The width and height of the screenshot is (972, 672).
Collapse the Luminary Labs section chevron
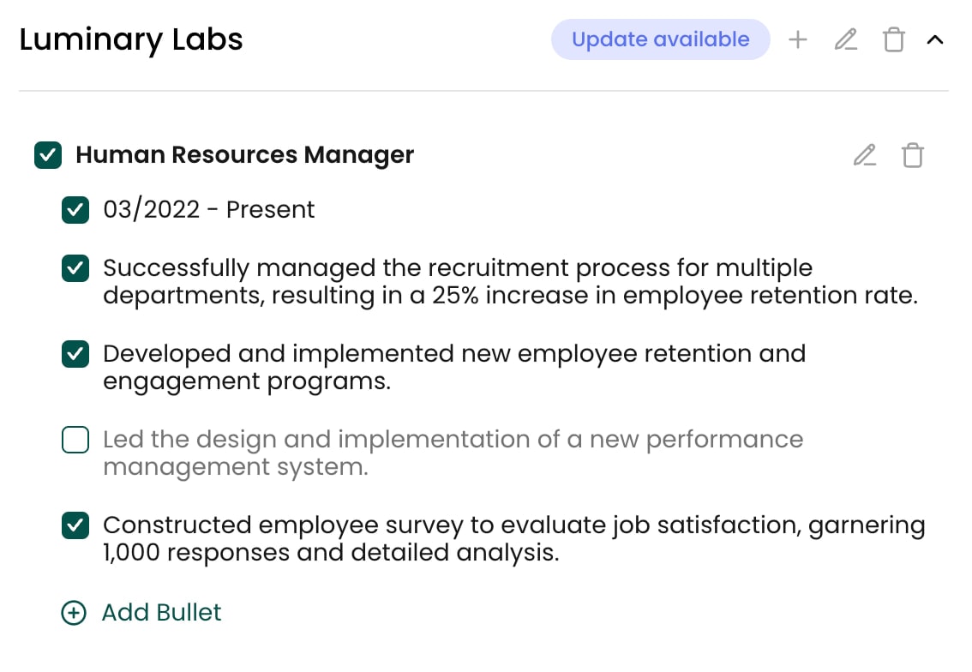[935, 40]
